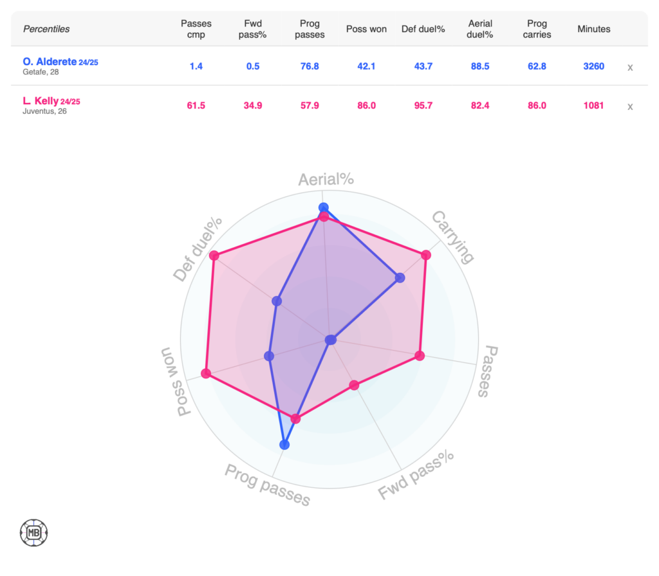659x576 pixels.
Task: Select Alderete's blue Carrying radar point
Action: 400,278
